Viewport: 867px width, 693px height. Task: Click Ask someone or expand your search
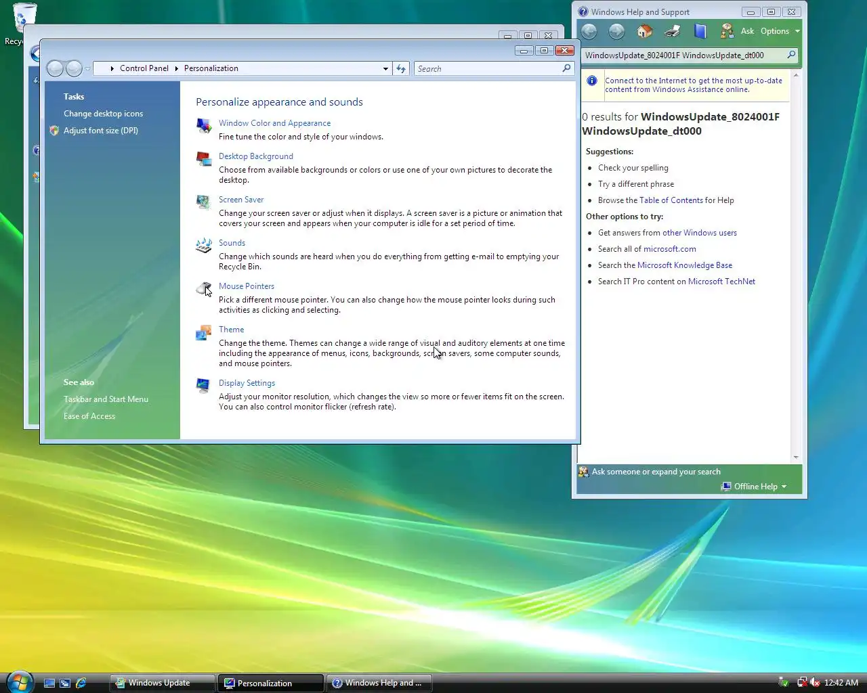(x=656, y=472)
